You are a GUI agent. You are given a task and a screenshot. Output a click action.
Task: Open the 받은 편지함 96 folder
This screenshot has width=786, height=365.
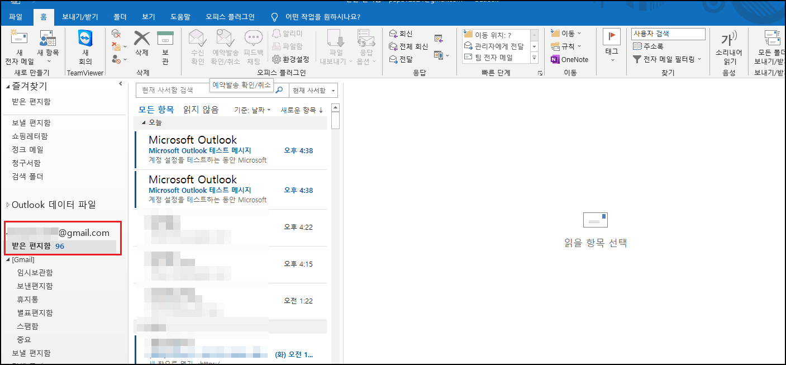pyautogui.click(x=60, y=246)
